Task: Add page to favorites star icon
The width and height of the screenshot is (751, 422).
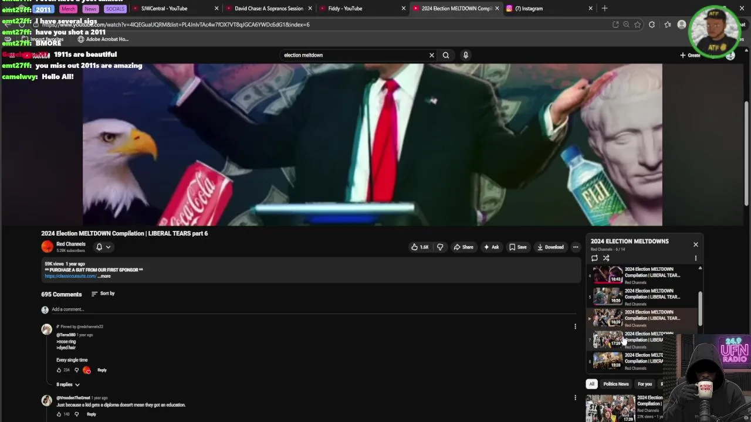Action: (638, 25)
